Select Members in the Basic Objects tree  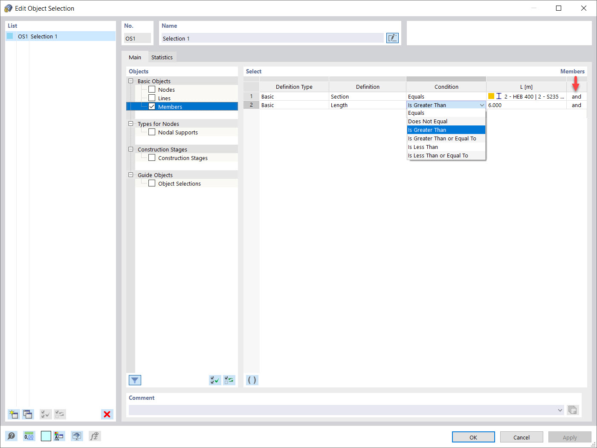[170, 106]
